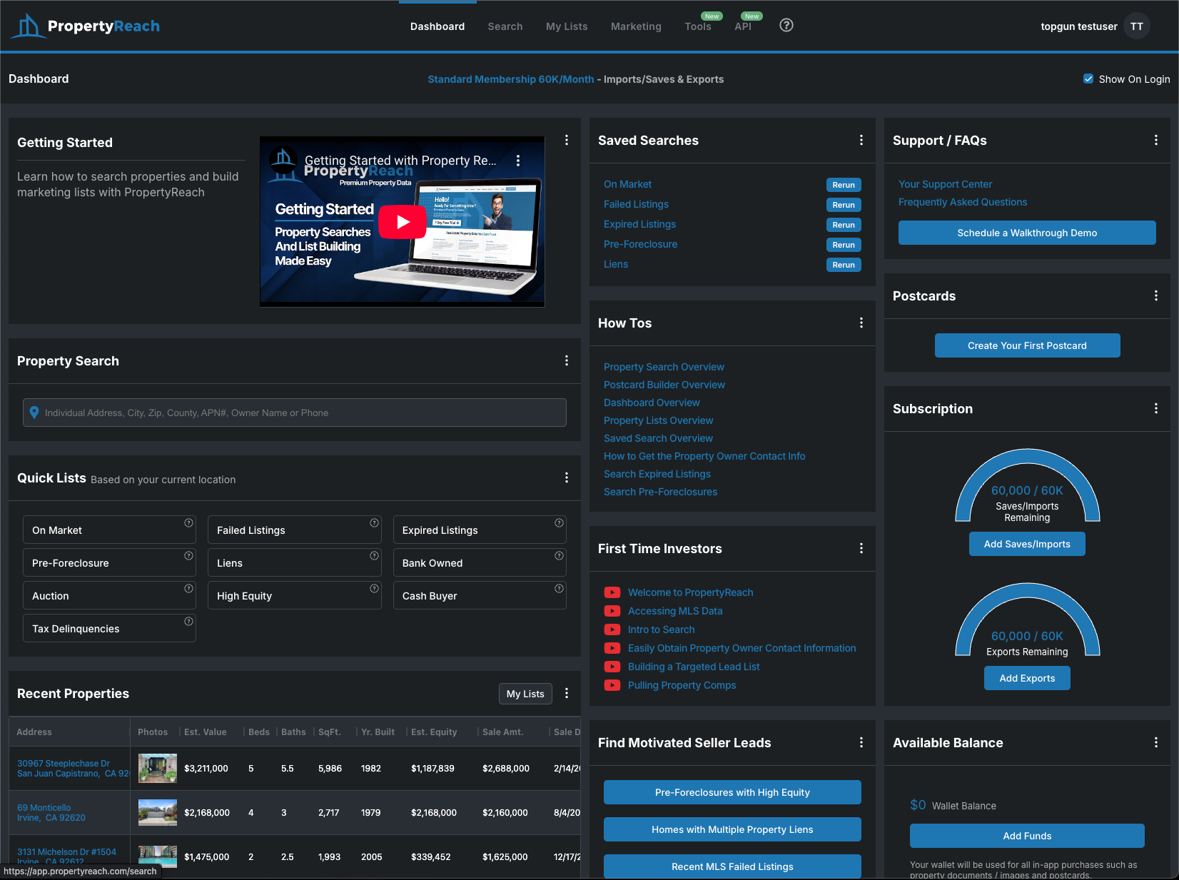This screenshot has height=880, width=1179.
Task: Click the Exports Remaining gauge
Action: click(x=1027, y=620)
